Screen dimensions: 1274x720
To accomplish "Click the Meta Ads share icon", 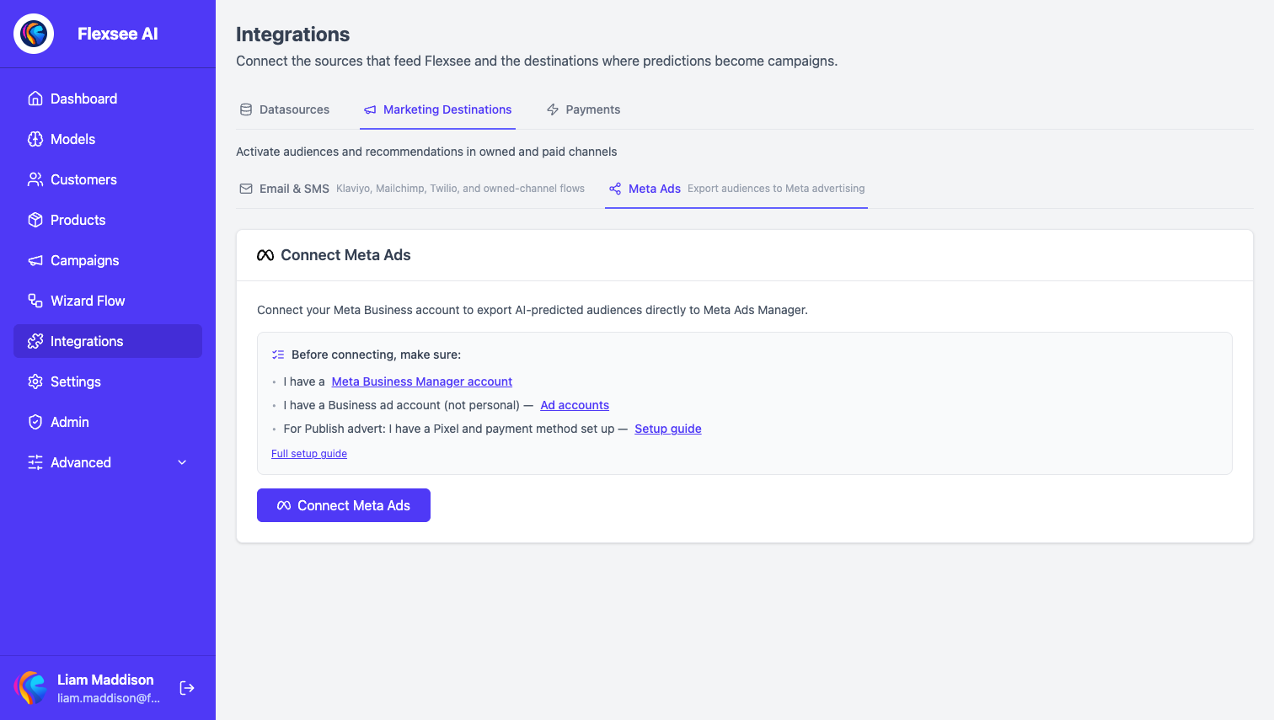I will click(x=615, y=189).
